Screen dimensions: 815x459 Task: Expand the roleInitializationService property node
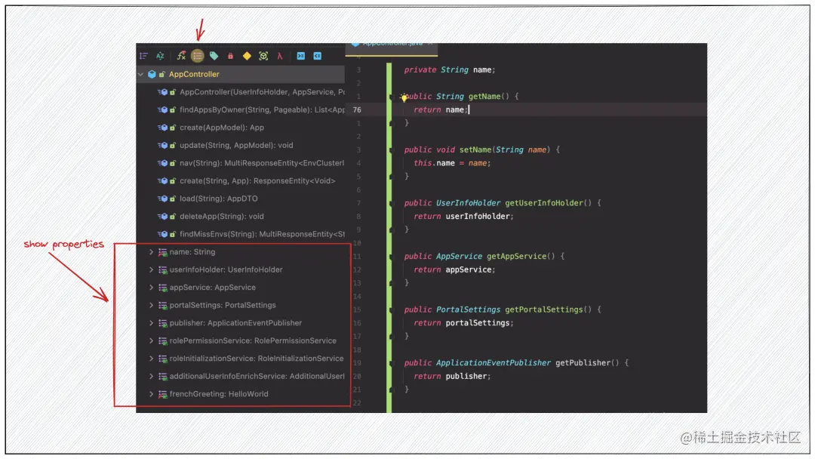coord(151,358)
